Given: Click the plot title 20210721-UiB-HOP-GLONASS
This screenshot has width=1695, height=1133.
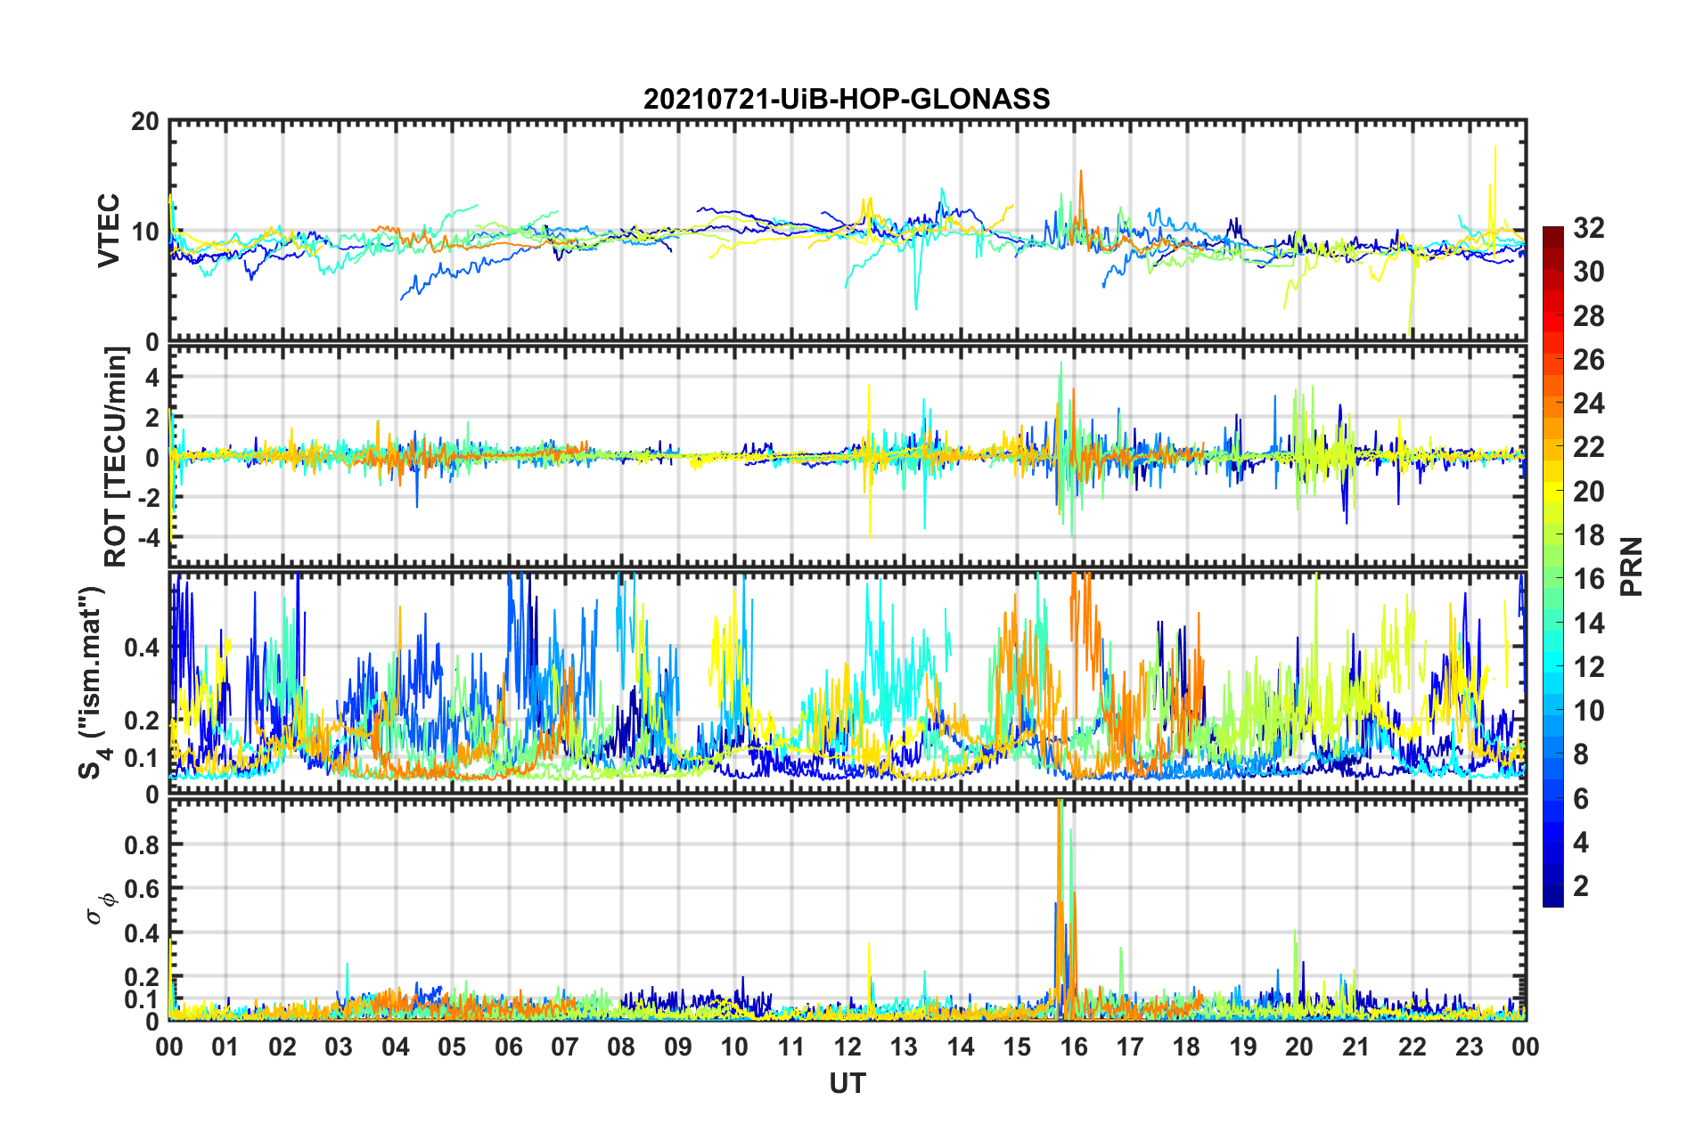Looking at the screenshot, I should tap(847, 99).
